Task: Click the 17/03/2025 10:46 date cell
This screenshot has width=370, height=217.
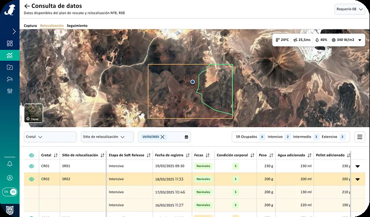Action: [x=170, y=192]
